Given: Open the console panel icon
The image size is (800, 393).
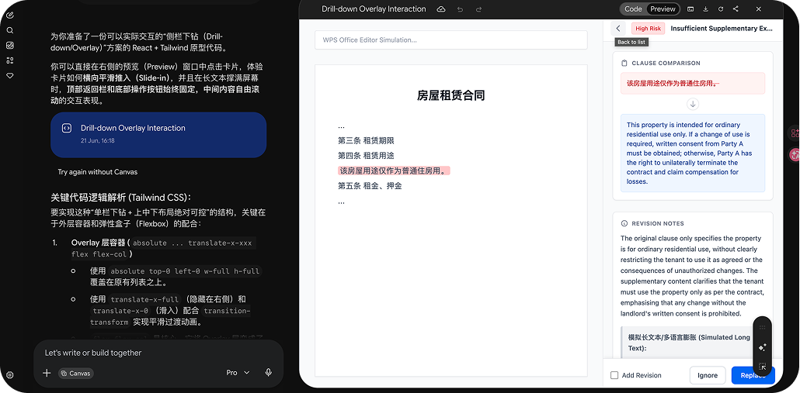Looking at the screenshot, I should click(x=690, y=9).
